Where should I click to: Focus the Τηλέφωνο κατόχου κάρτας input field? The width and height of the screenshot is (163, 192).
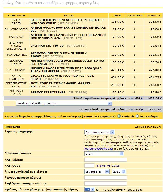click(106, 183)
